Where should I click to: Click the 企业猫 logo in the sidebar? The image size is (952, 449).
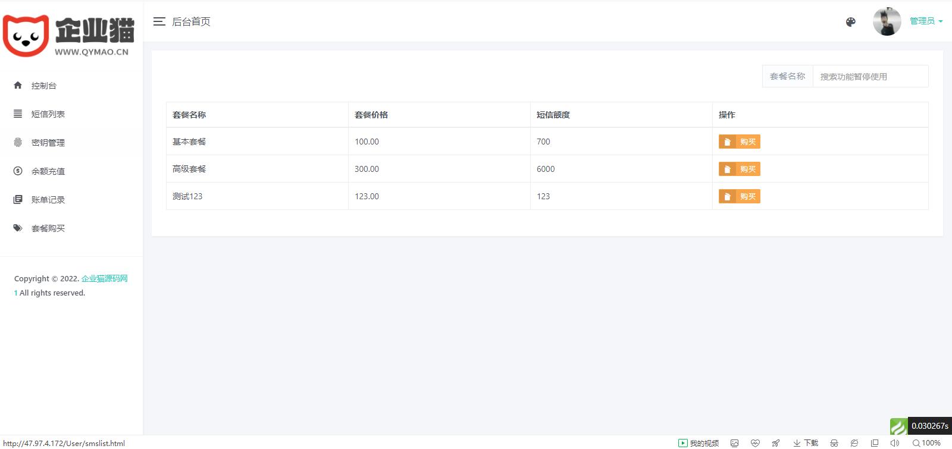click(69, 36)
